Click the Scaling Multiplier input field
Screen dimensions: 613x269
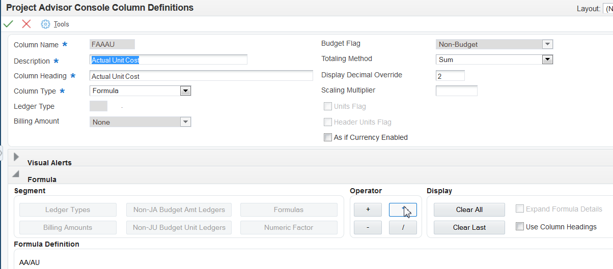click(x=456, y=91)
